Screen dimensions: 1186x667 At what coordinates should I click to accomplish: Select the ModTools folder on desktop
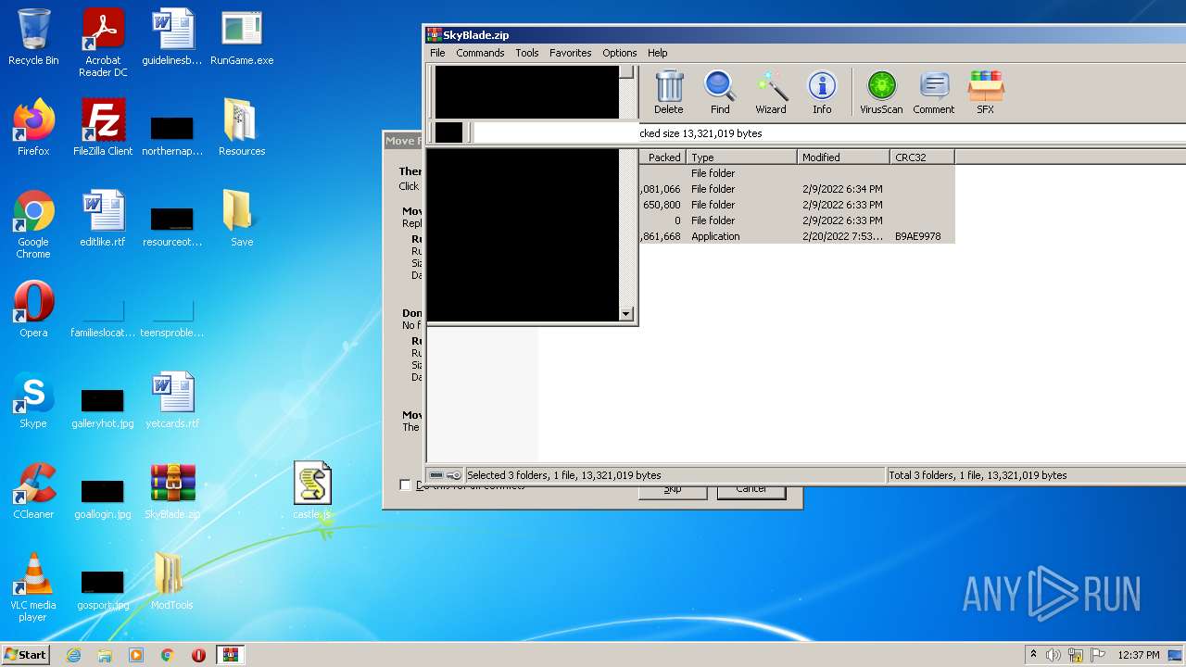(x=172, y=583)
